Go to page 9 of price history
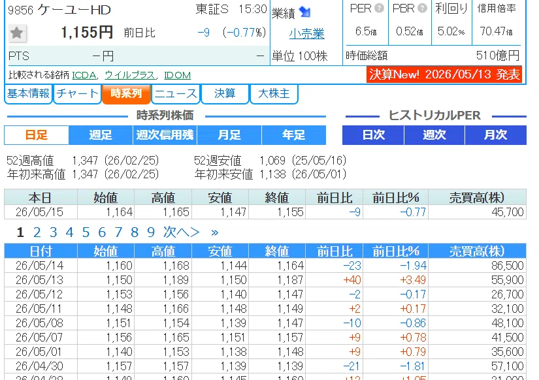 151,232
